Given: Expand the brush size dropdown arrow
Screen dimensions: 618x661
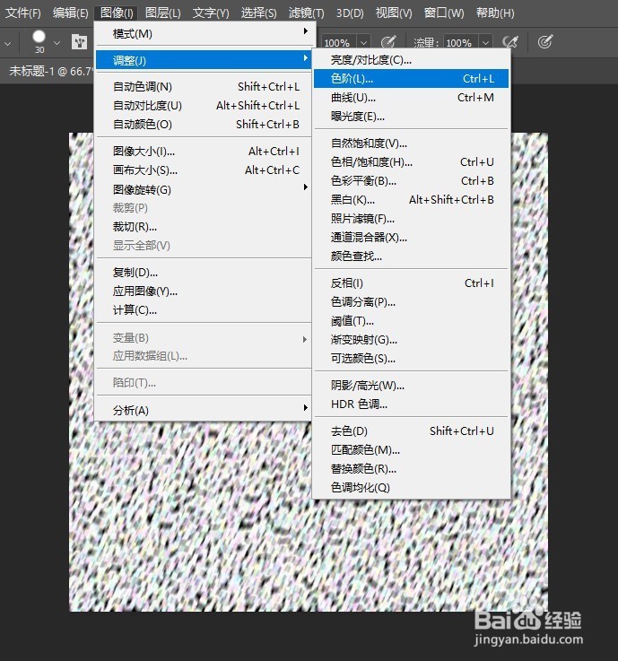Looking at the screenshot, I should pos(57,42).
